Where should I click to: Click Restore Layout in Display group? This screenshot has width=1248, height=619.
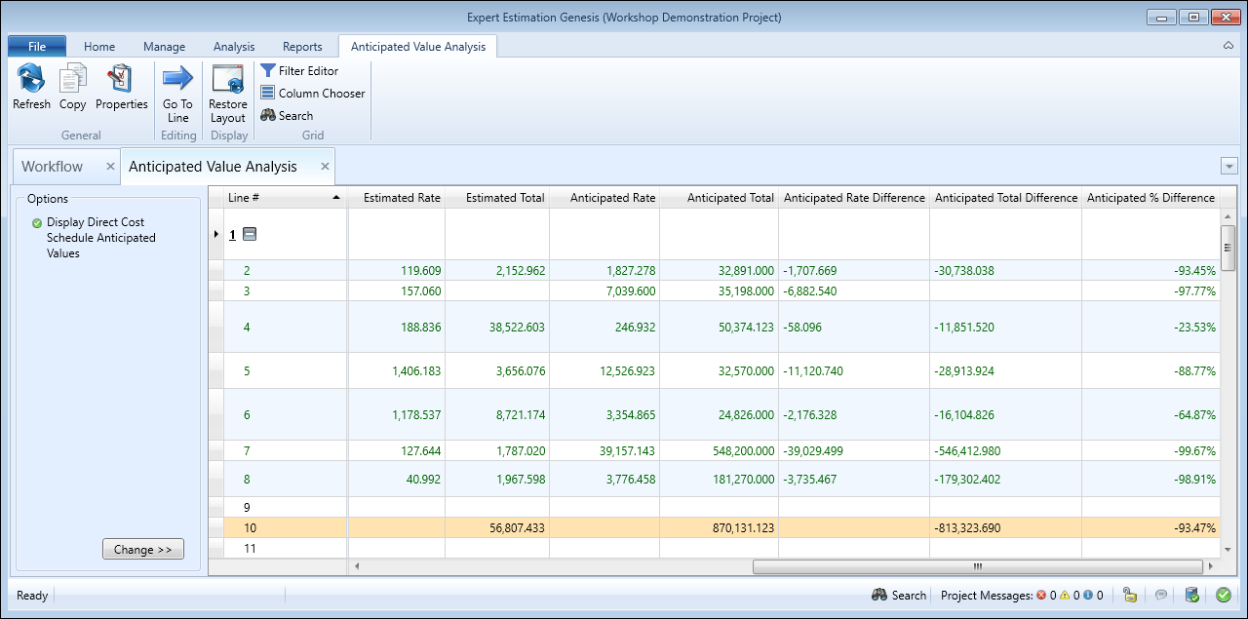[x=227, y=80]
